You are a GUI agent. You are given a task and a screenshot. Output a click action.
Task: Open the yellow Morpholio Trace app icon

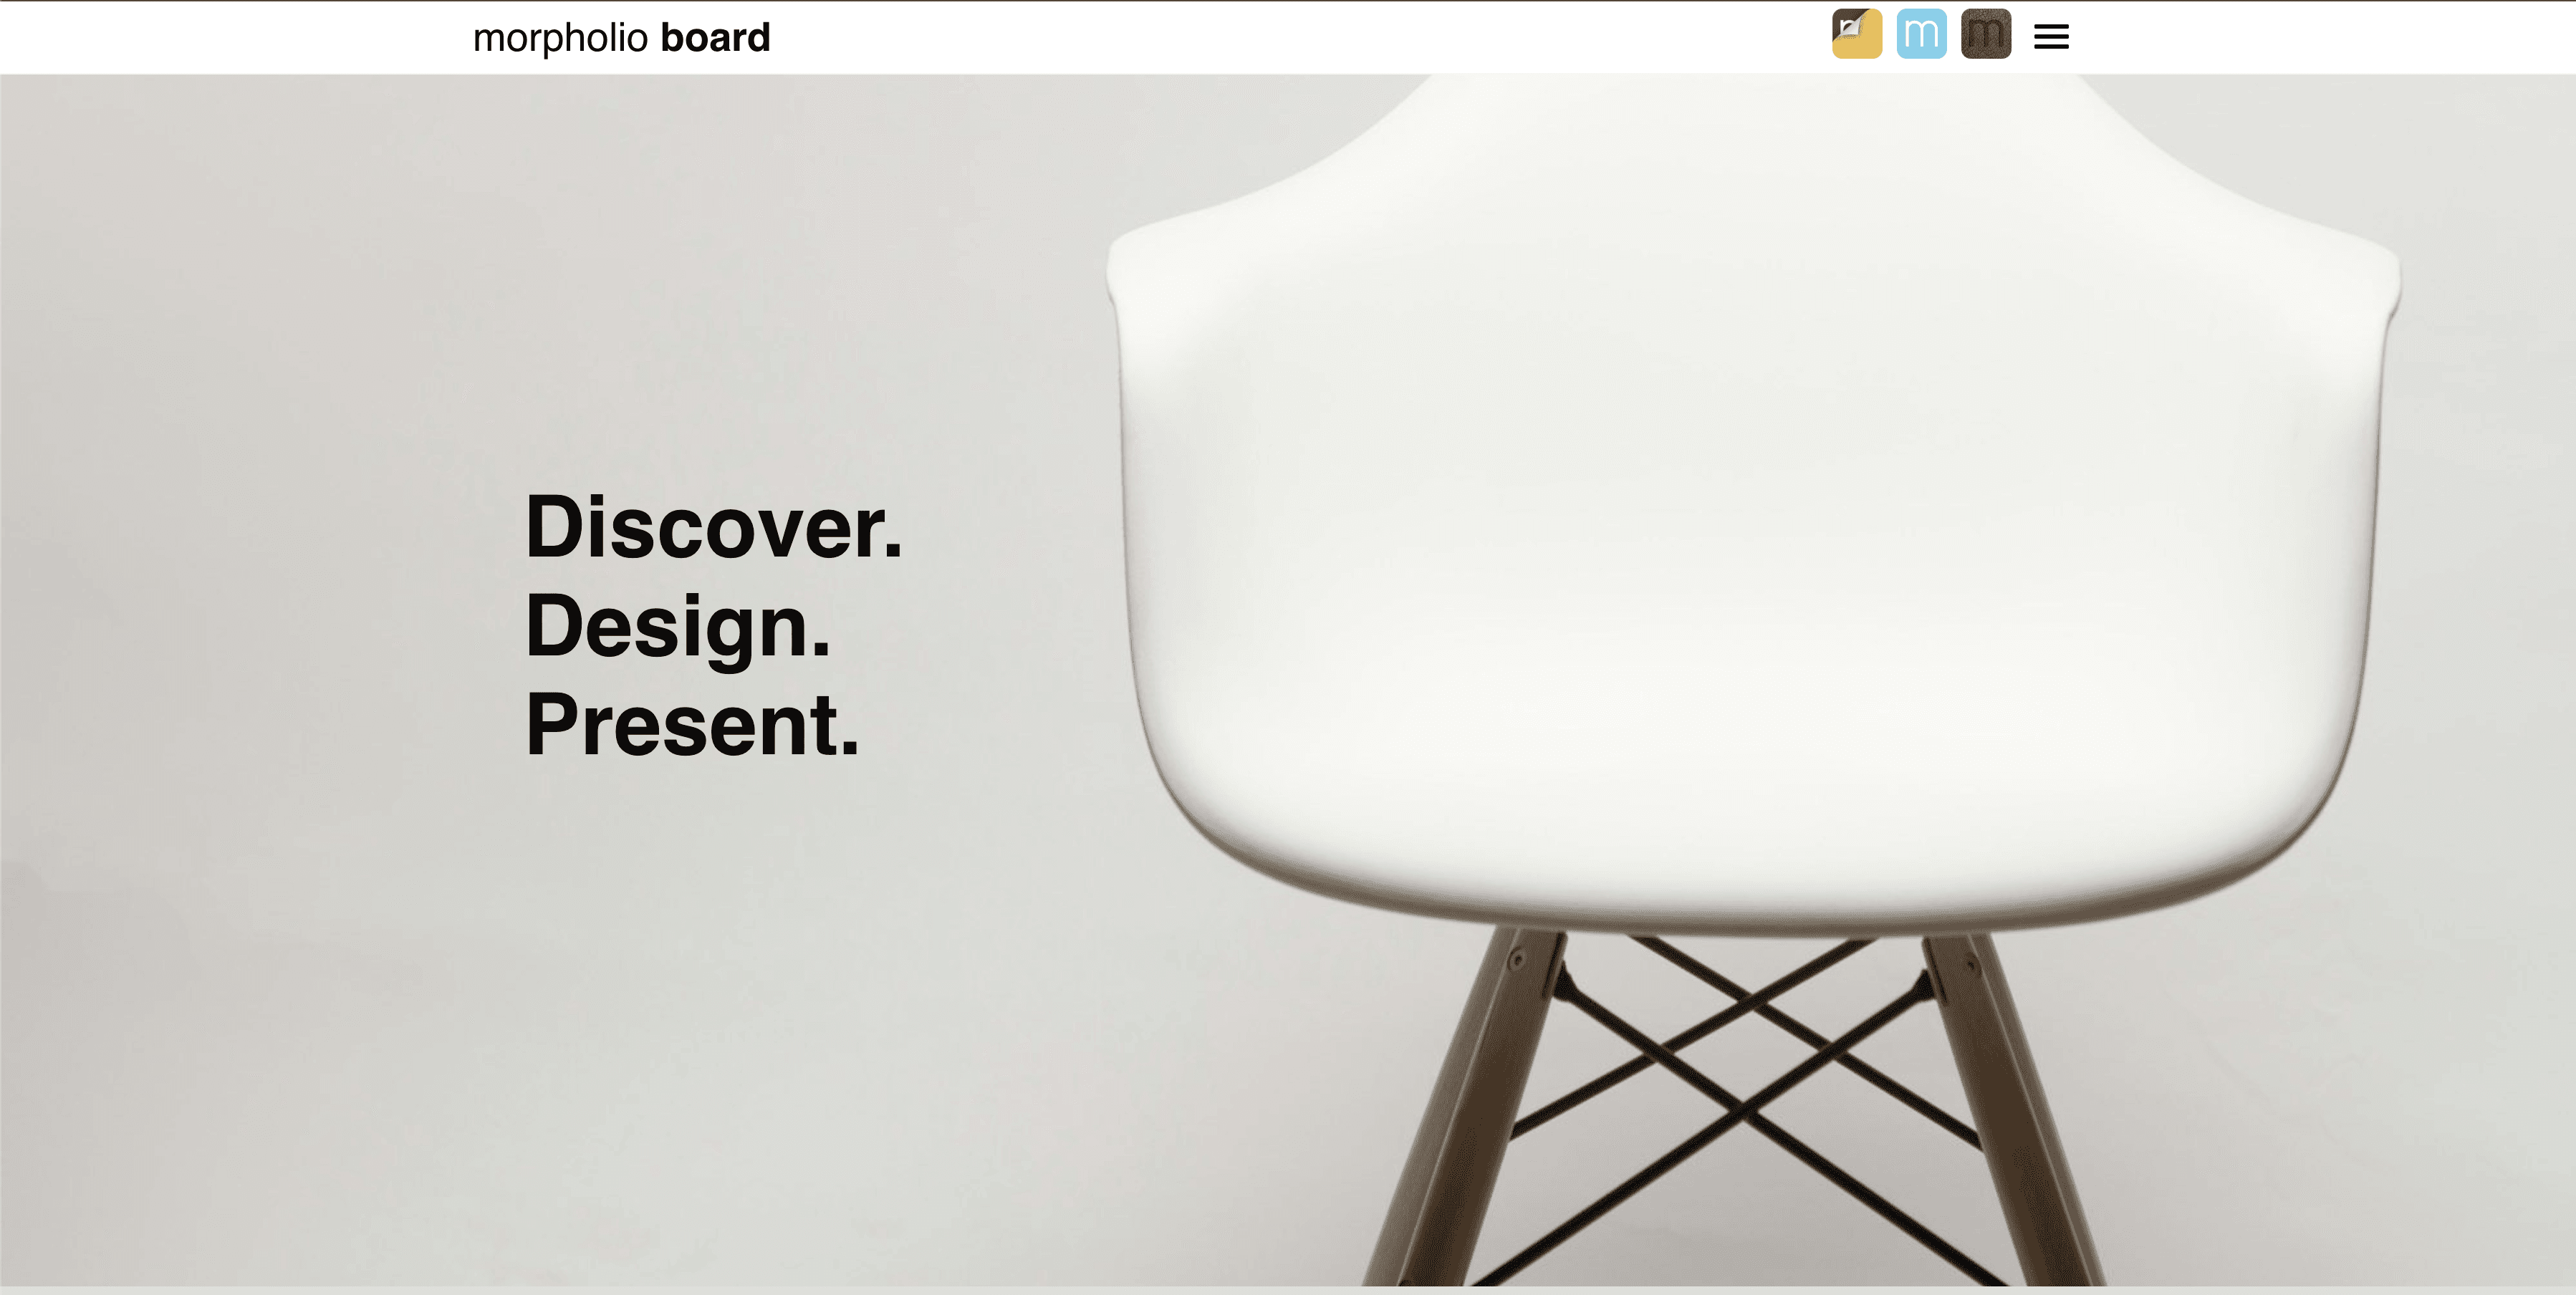pyautogui.click(x=1857, y=34)
